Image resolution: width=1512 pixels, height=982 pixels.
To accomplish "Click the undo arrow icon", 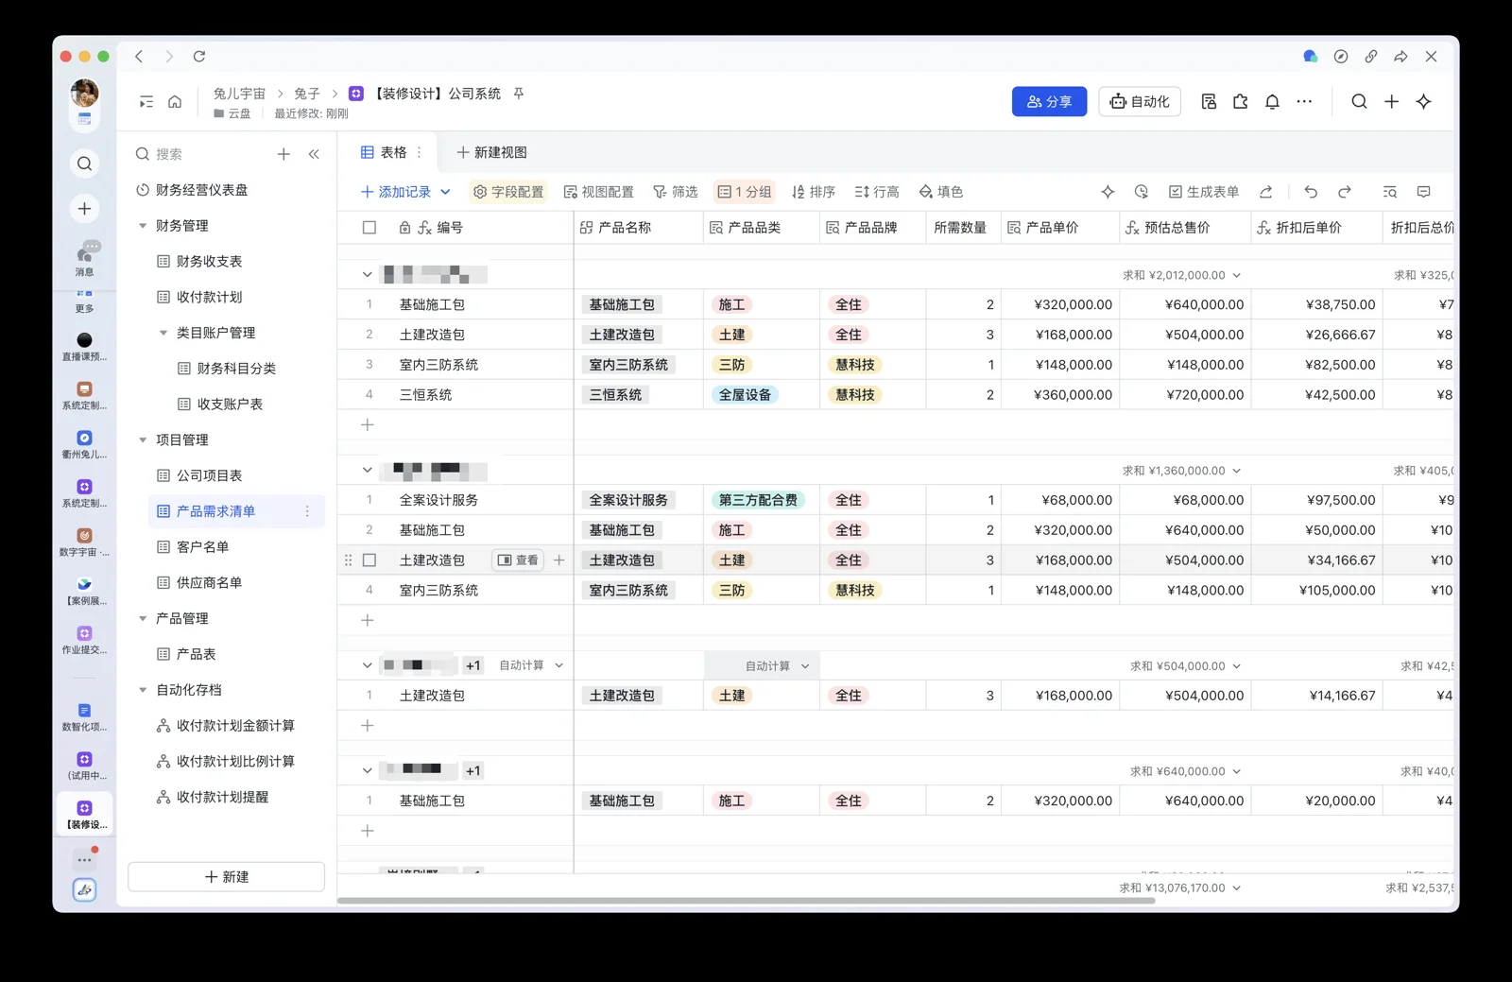I will 1311,192.
